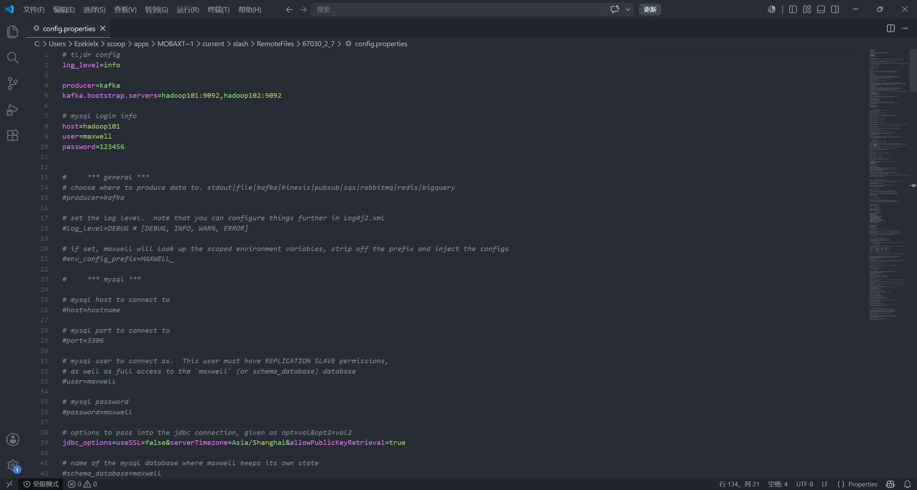Screen dimensions: 917x490
Task: Open the 编辑(E) menu
Action: pyautogui.click(x=64, y=10)
